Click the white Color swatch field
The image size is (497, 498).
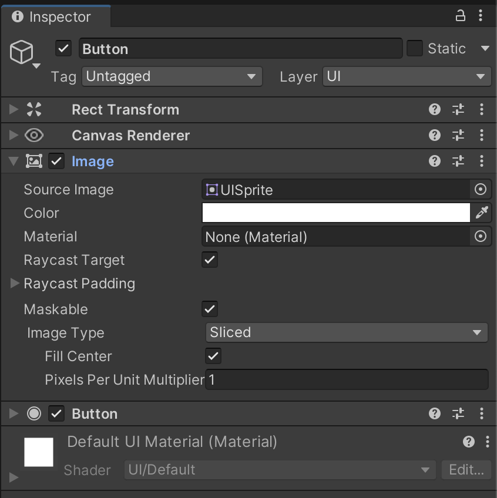click(x=336, y=213)
